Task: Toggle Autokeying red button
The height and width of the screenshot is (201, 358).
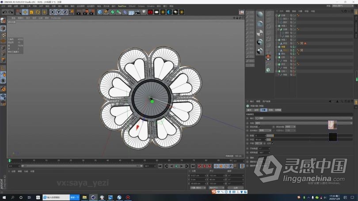Action: tap(205, 166)
